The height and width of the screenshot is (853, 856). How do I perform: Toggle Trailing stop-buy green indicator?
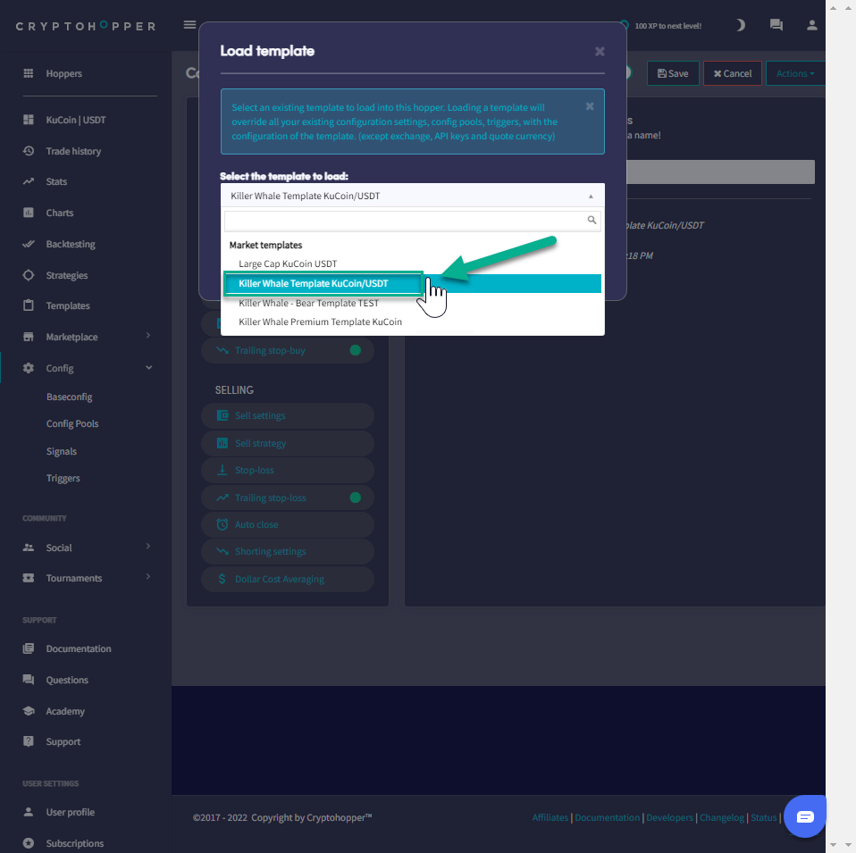pyautogui.click(x=355, y=350)
